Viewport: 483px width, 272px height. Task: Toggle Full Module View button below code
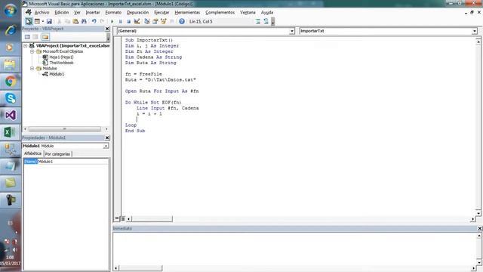(123, 218)
